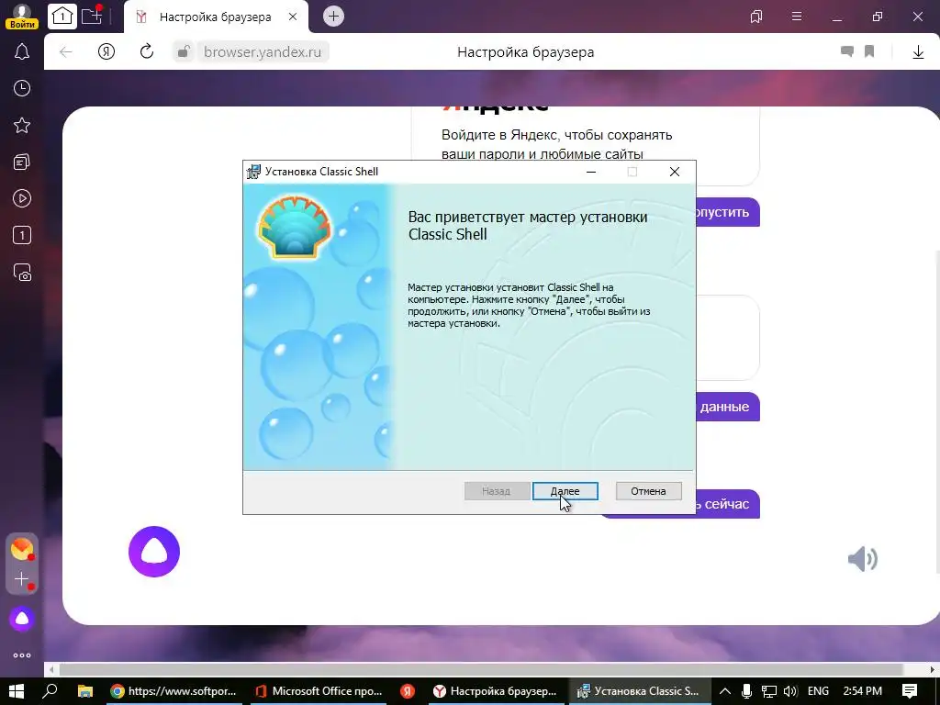Go back with the arrow button
The width and height of the screenshot is (940, 705).
point(66,52)
